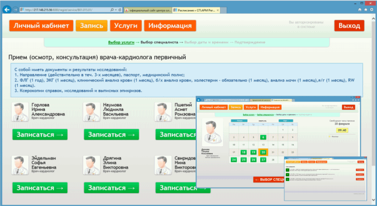In calendar window, pick date 25
377x206 pixels.
click(x=243, y=159)
